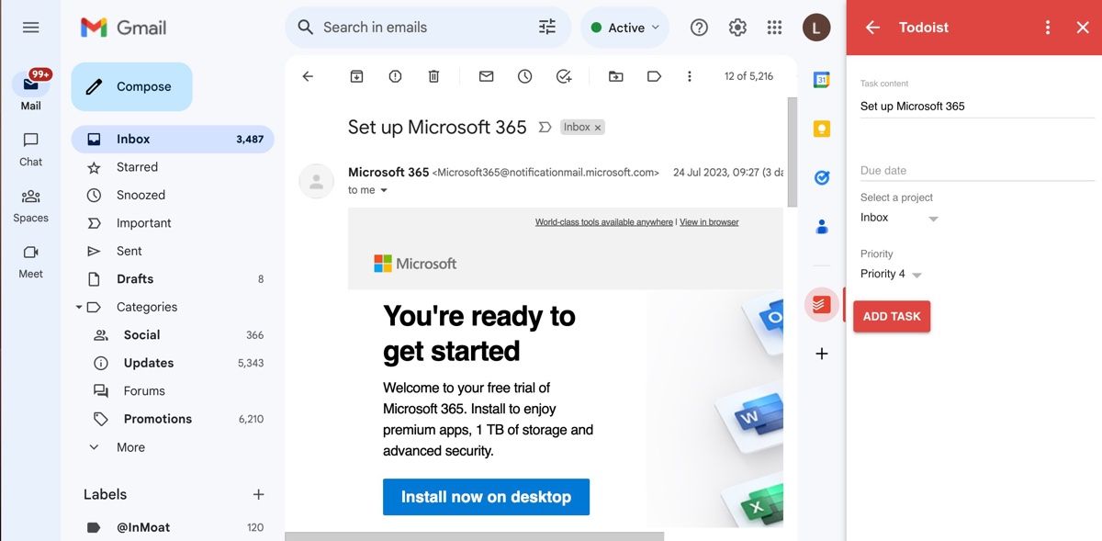Report spam using the exclamation icon
This screenshot has height=541, width=1102.
(x=395, y=76)
